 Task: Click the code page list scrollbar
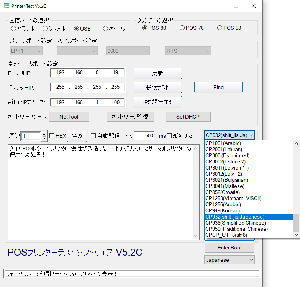tap(296, 184)
